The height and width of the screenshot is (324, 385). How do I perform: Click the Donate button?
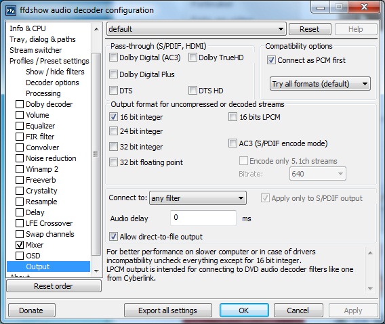pyautogui.click(x=32, y=310)
